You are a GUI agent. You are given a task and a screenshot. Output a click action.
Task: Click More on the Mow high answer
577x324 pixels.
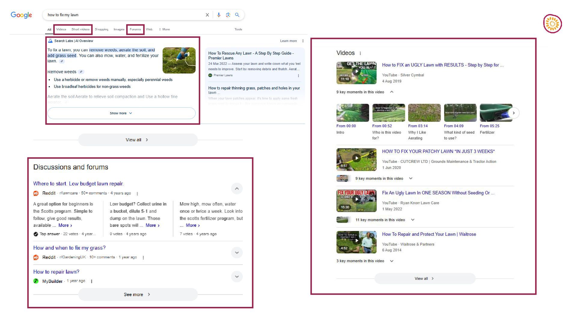click(193, 226)
